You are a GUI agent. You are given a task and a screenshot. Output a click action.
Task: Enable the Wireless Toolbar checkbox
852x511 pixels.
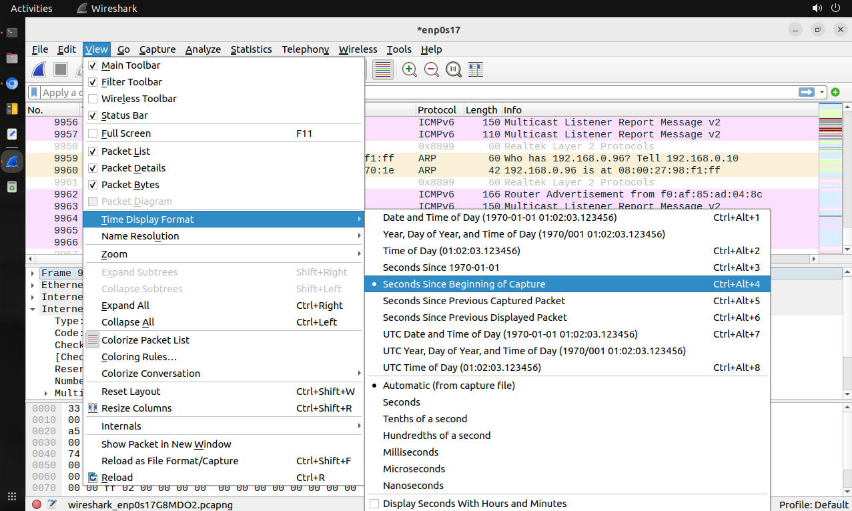93,99
